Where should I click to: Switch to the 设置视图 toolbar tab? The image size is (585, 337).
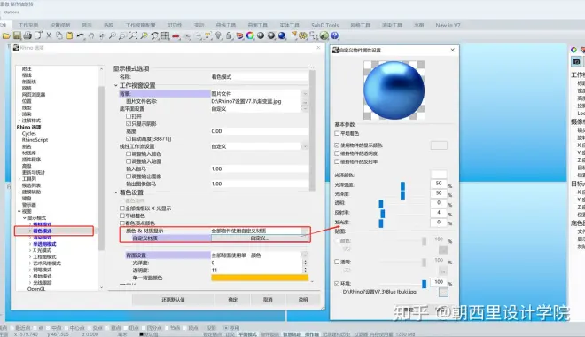point(60,26)
